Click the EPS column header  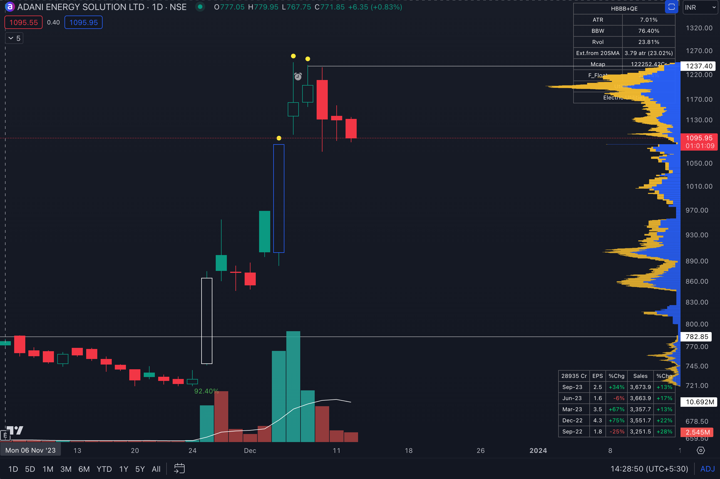597,376
